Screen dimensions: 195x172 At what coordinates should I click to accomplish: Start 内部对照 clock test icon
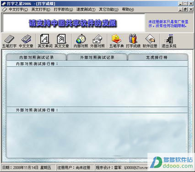[x=81, y=41]
